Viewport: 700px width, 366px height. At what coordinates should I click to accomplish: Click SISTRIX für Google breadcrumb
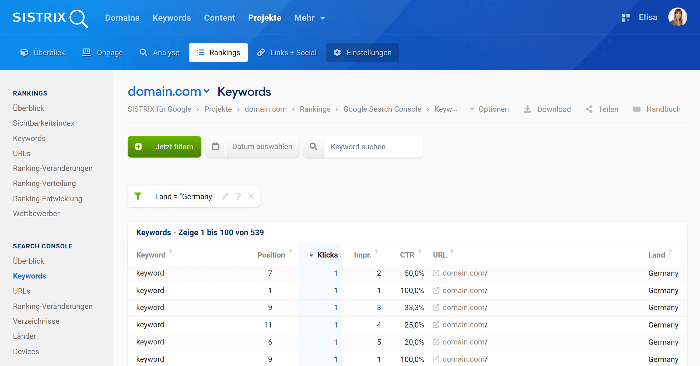(159, 109)
